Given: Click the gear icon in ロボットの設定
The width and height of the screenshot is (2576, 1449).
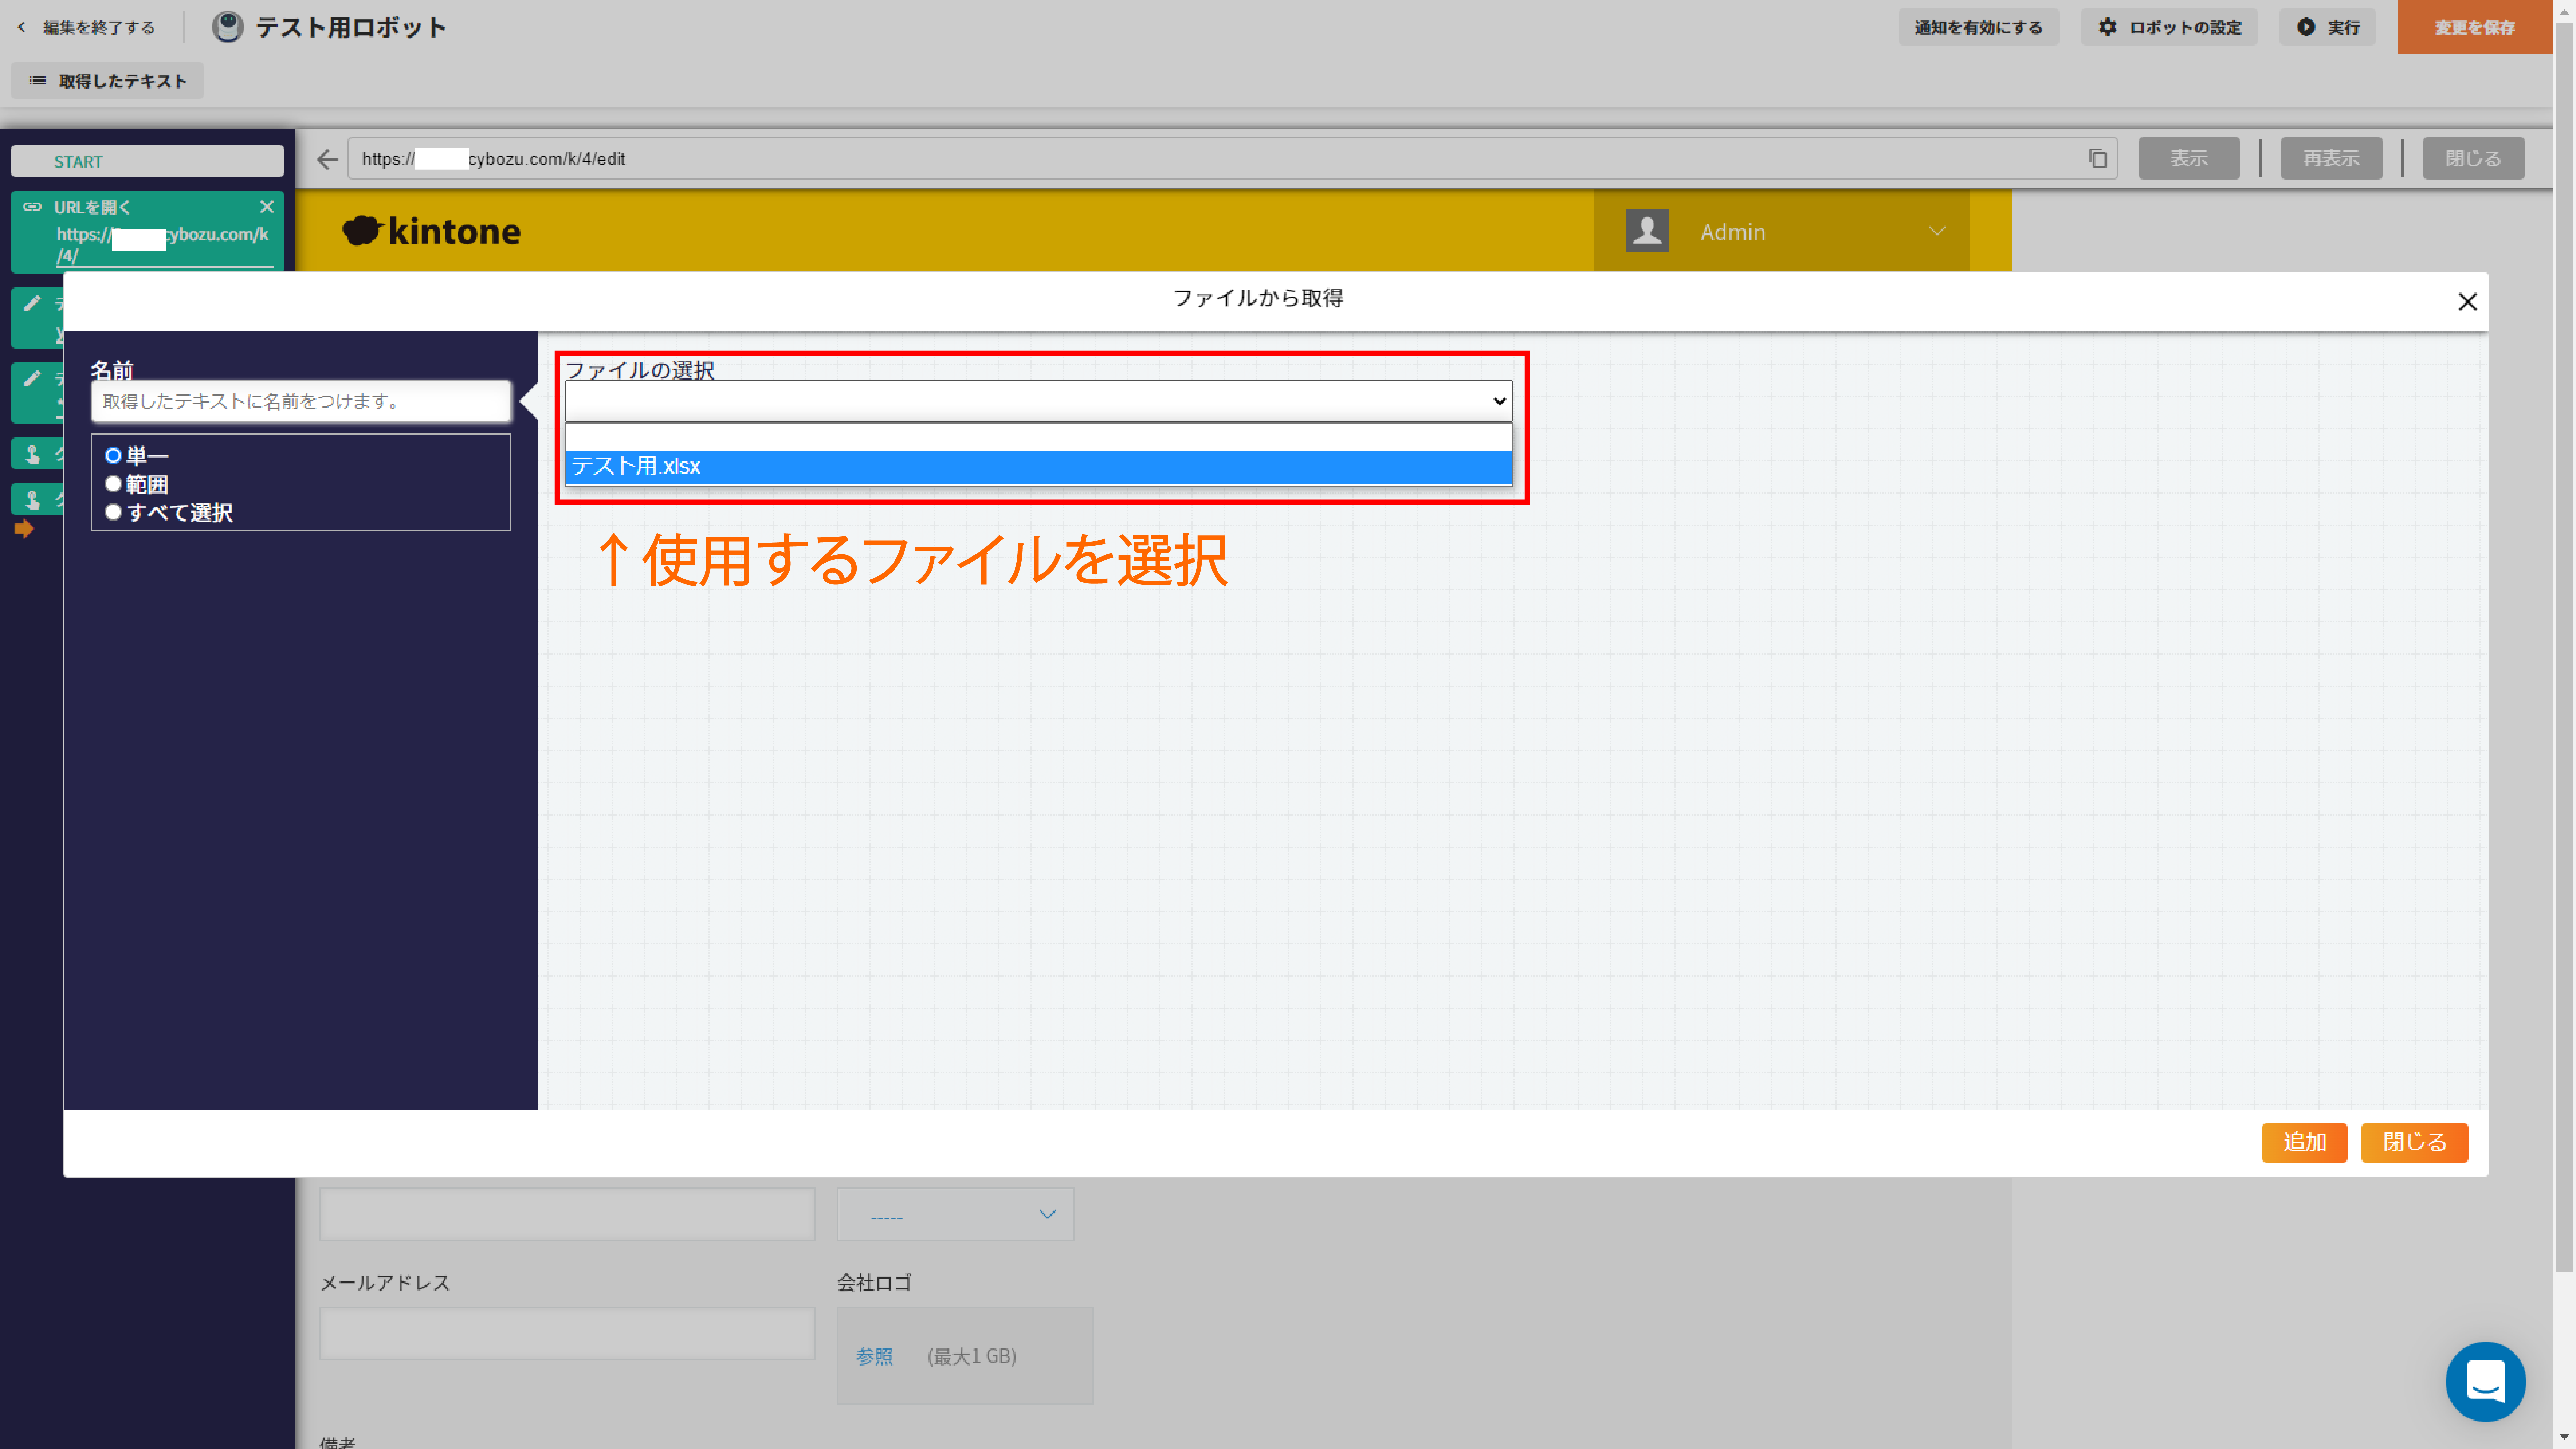Looking at the screenshot, I should pos(2108,27).
